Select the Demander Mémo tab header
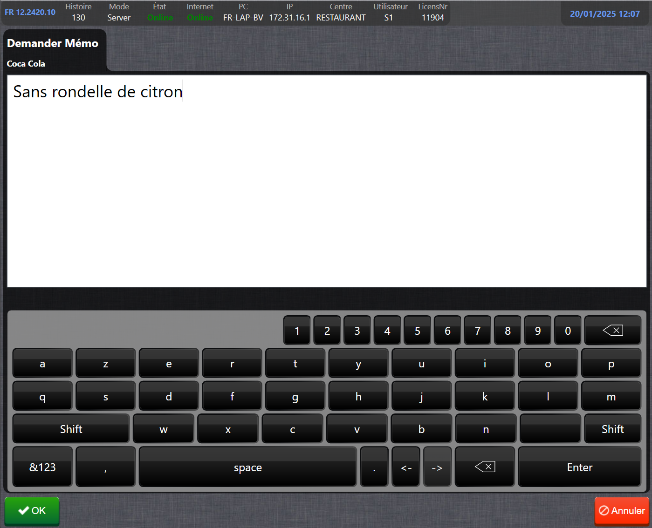Screen dimensions: 652x528 coord(53,43)
